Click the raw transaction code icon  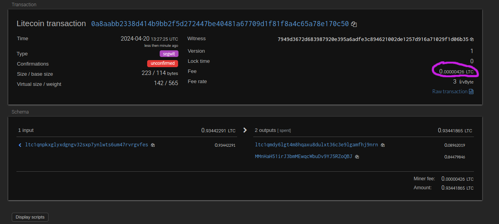point(471,92)
